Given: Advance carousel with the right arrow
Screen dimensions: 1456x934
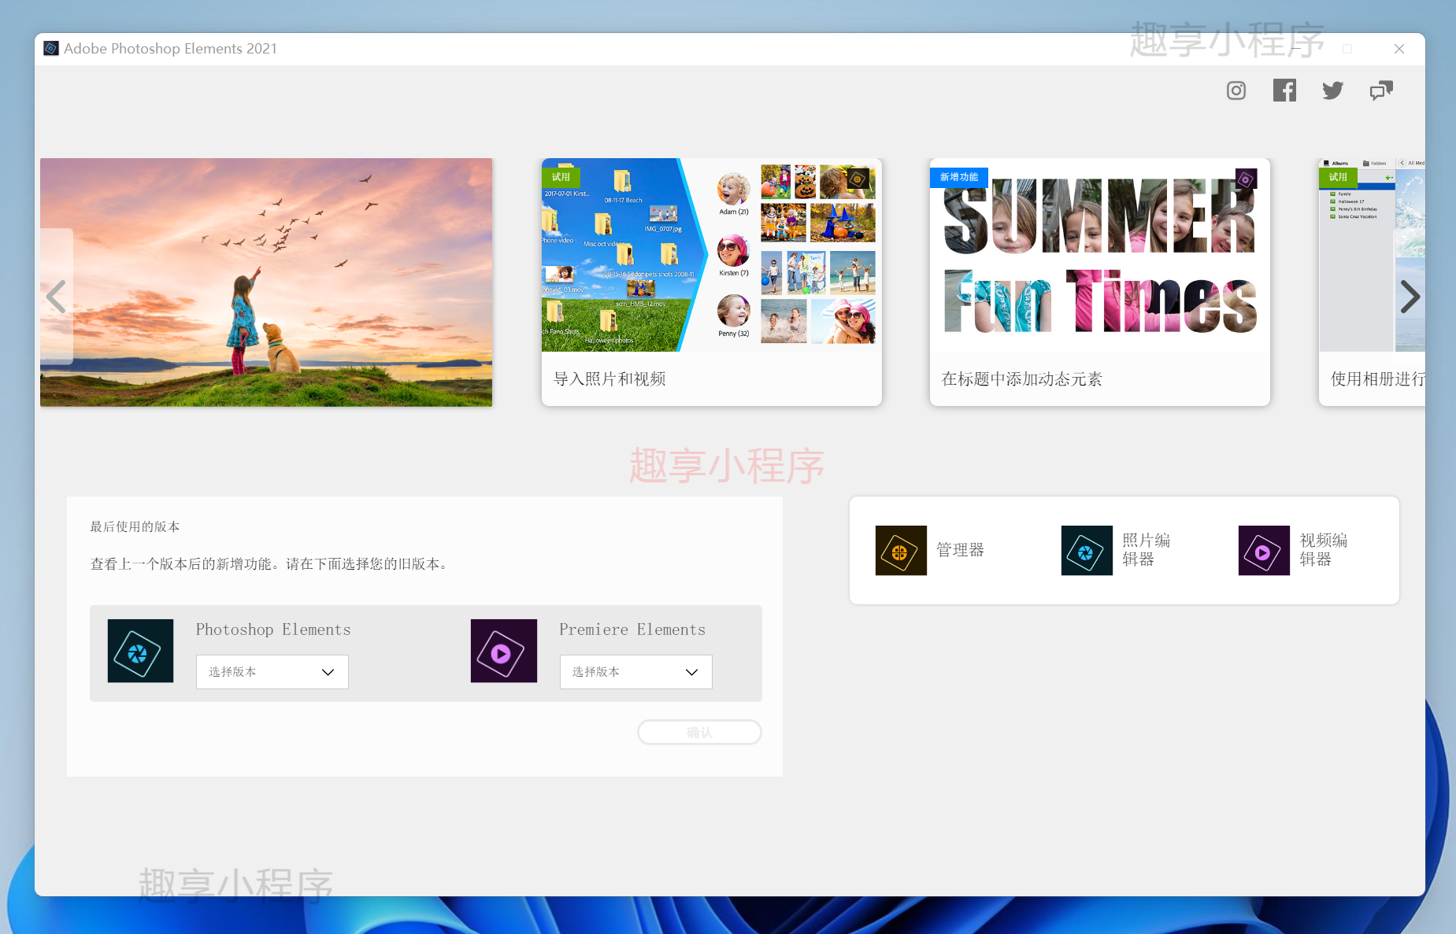Looking at the screenshot, I should [1410, 297].
